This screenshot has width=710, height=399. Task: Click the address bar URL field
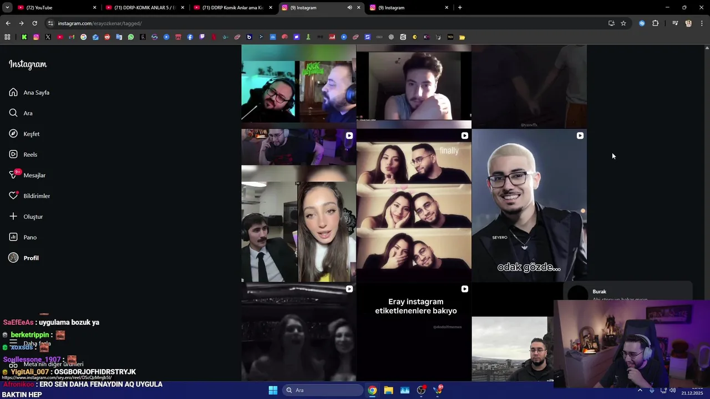327,23
